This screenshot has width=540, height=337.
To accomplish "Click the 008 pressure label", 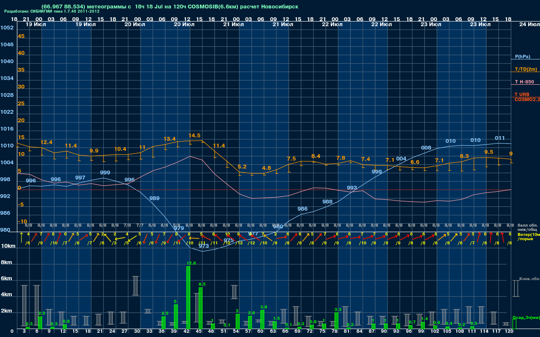I will click(x=426, y=147).
